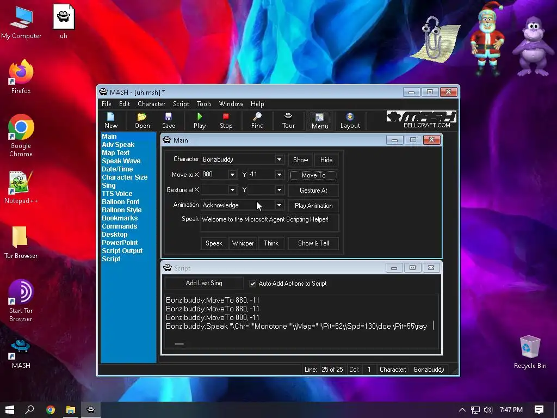This screenshot has height=418, width=557.
Task: Save the script with the Save icon
Action: pos(169,120)
